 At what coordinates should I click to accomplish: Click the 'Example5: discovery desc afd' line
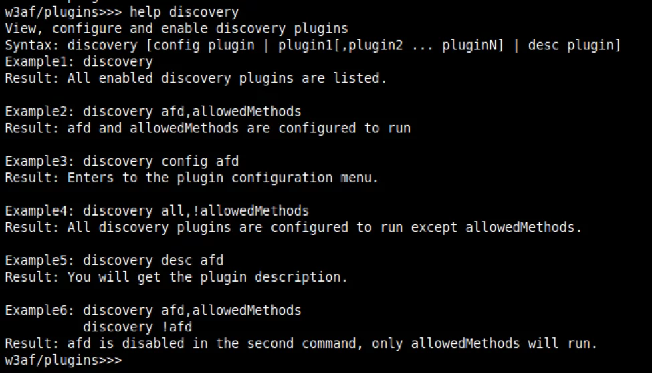[x=114, y=260]
